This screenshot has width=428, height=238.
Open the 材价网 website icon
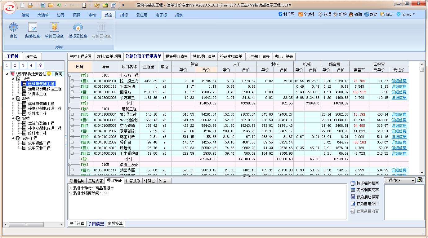pos(281,15)
